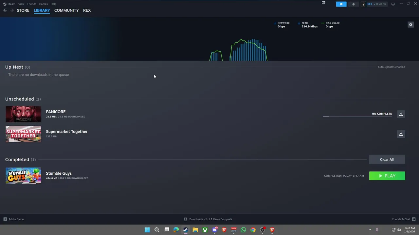The width and height of the screenshot is (419, 235).
Task: Click the Completed: Today 3:47 AM text
Action: tap(344, 176)
